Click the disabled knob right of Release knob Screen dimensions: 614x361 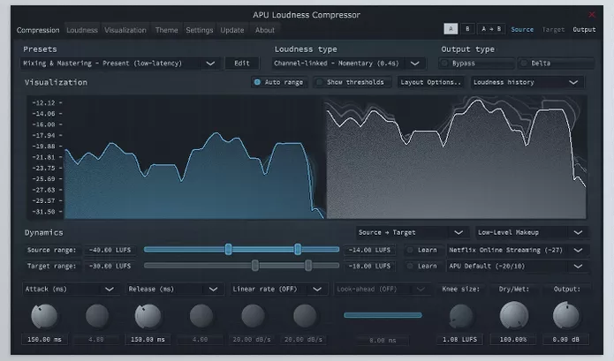tap(201, 316)
